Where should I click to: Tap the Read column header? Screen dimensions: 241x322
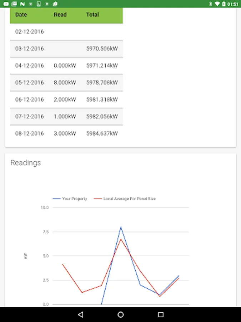click(60, 15)
